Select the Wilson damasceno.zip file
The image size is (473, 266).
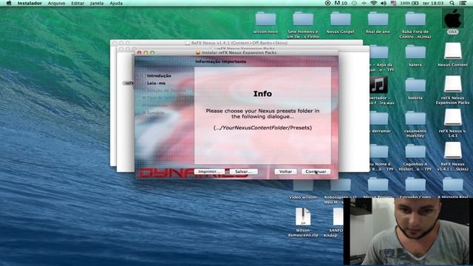[x=303, y=216]
